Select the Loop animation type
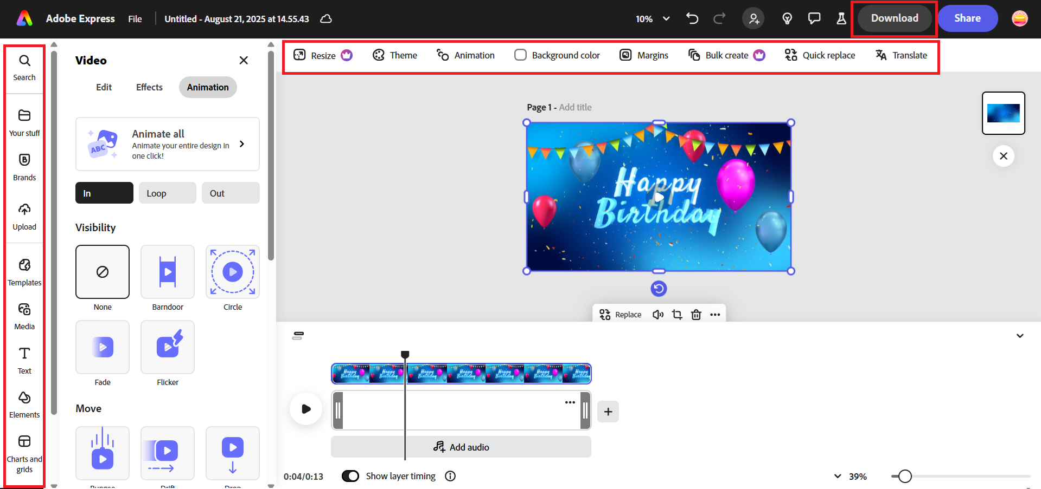Image resolution: width=1041 pixels, height=489 pixels. 167,193
